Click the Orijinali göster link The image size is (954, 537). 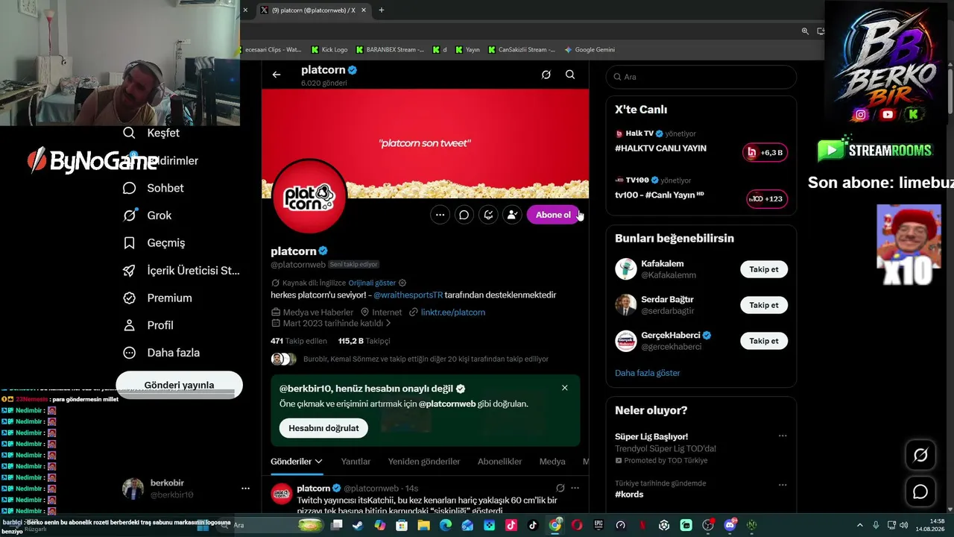pos(372,283)
